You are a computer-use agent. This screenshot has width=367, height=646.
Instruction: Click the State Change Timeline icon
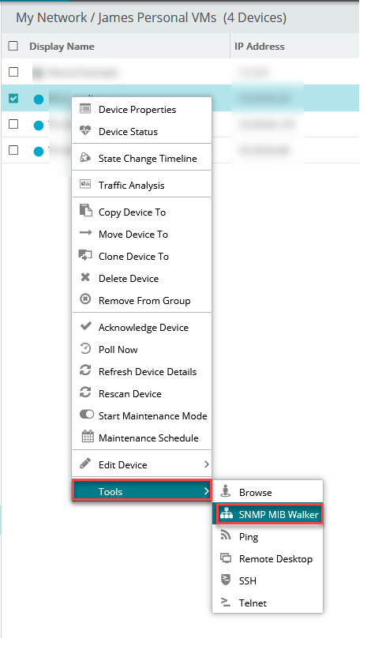pos(85,158)
